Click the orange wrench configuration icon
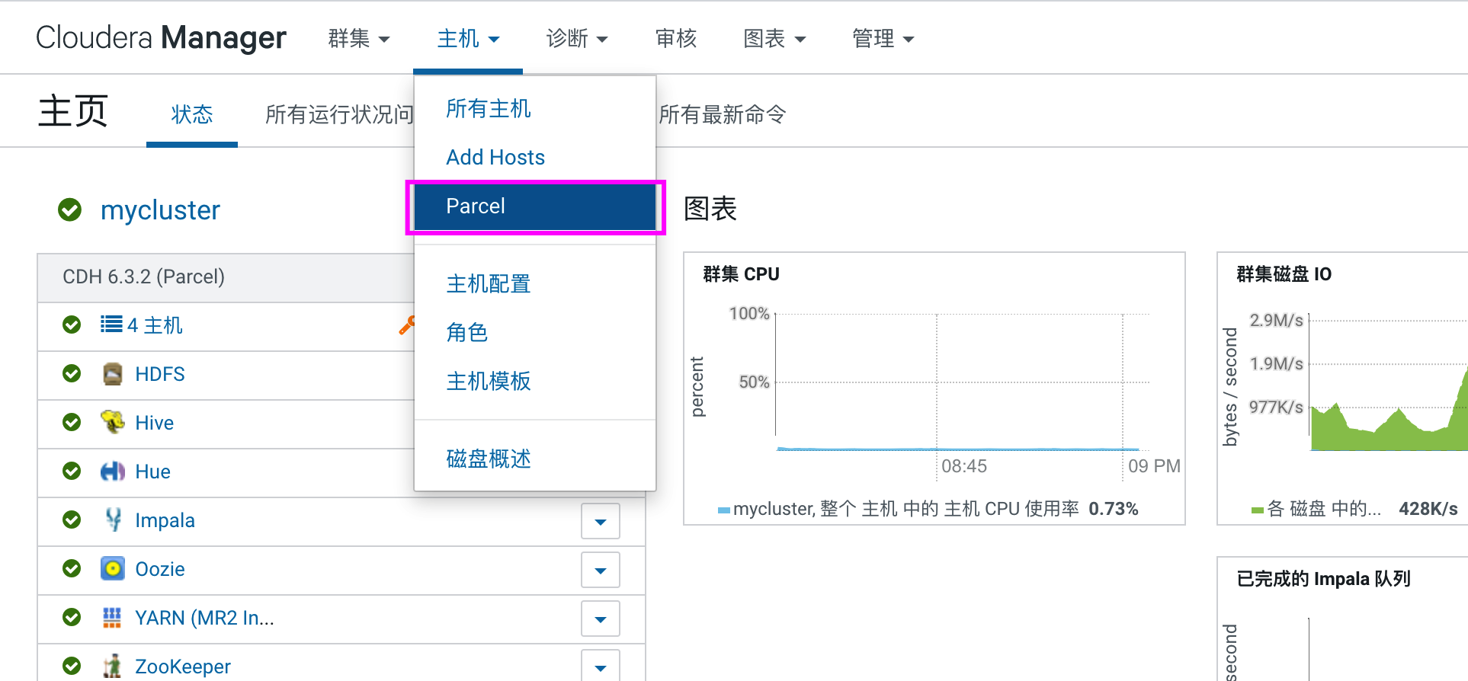Image resolution: width=1468 pixels, height=681 pixels. pos(407,326)
